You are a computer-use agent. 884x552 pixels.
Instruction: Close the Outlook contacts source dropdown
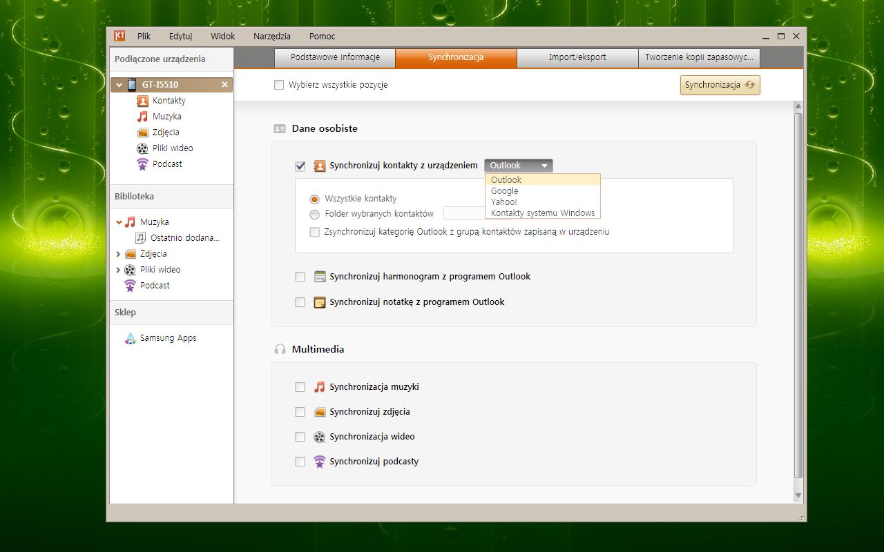(x=519, y=166)
